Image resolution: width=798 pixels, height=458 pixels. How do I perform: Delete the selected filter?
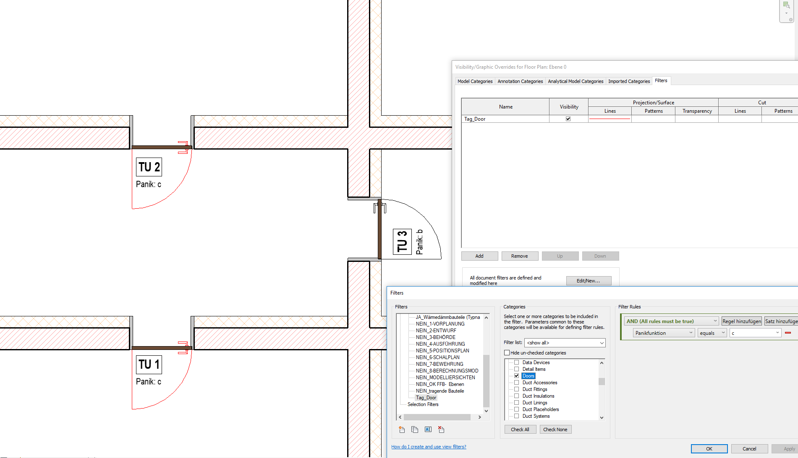click(441, 429)
